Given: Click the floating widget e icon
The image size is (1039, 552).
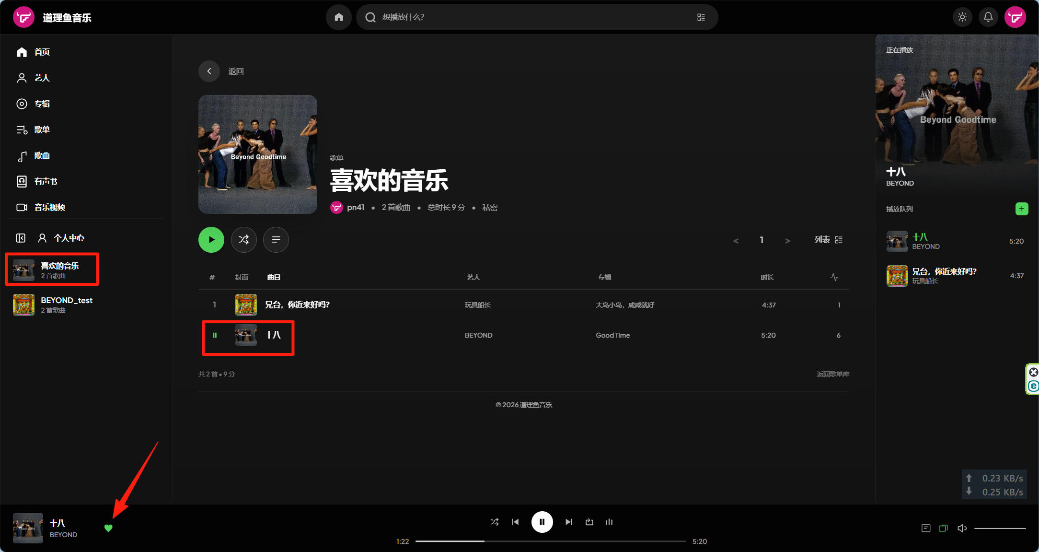Looking at the screenshot, I should coord(1034,386).
